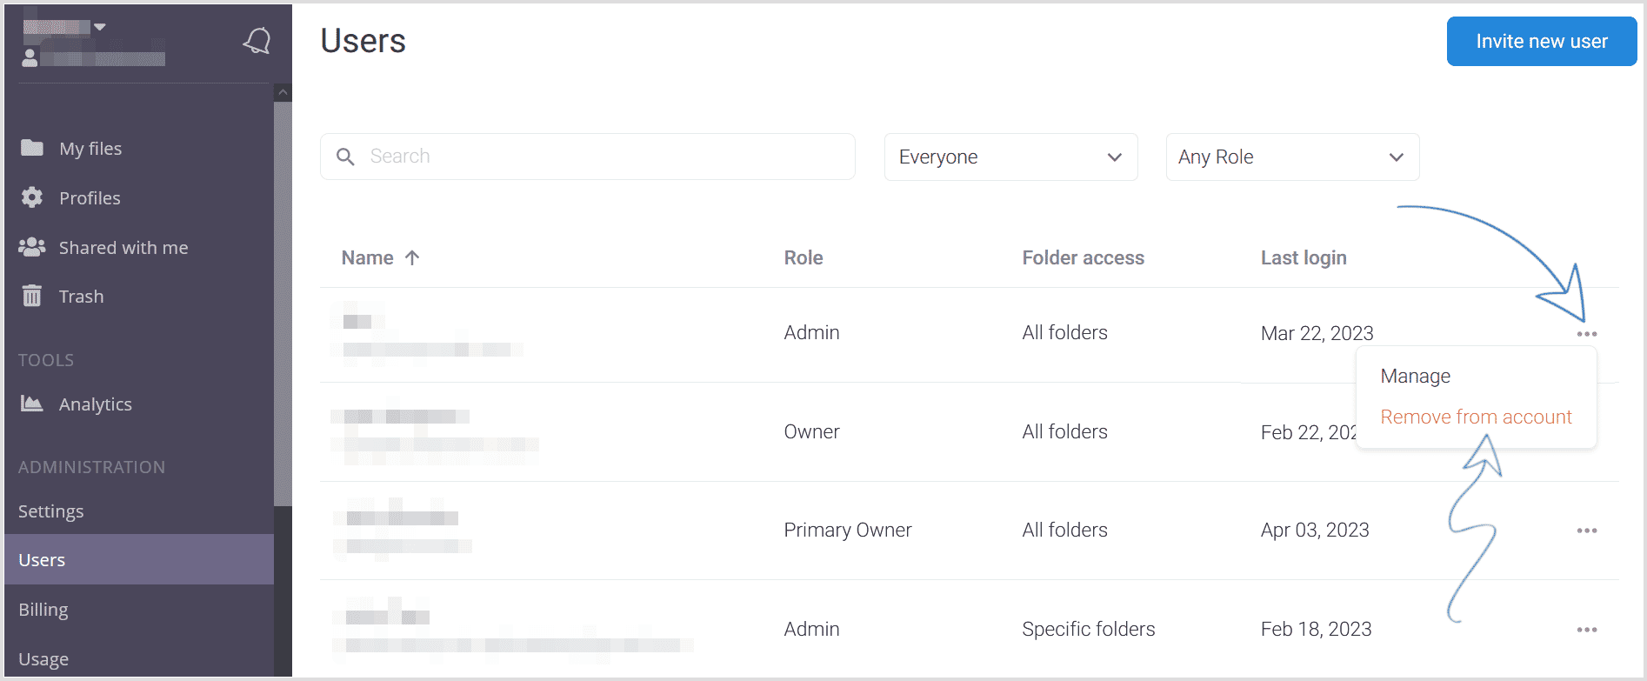1647x681 pixels.
Task: Click the Analytics chart icon
Action: (32, 404)
